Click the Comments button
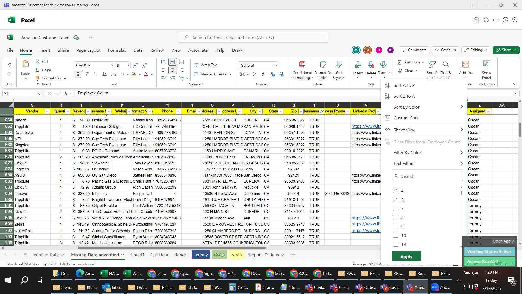The width and height of the screenshot is (522, 294). coord(414,50)
